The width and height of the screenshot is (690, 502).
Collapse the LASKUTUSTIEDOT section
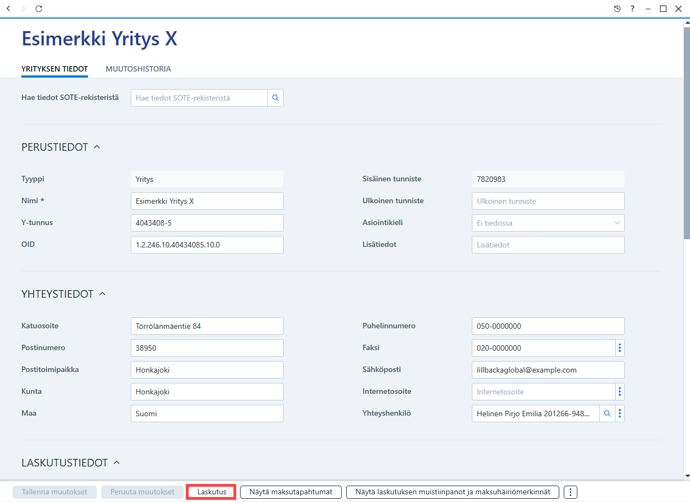coord(116,463)
